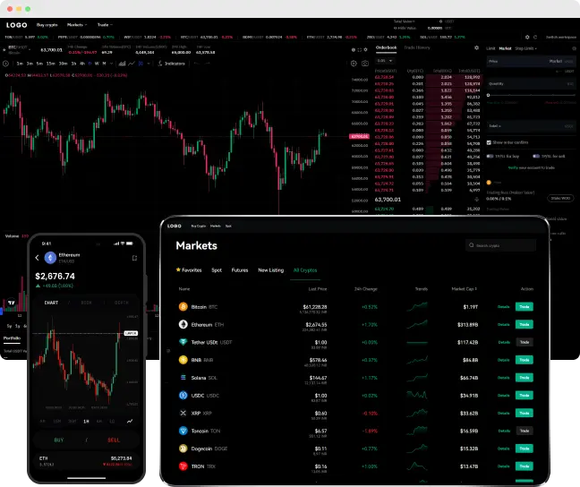580x487 pixels.
Task: Click the TradingView logo on chart
Action: [12, 303]
